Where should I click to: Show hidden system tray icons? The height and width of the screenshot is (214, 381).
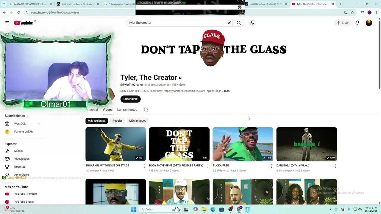[330, 209]
